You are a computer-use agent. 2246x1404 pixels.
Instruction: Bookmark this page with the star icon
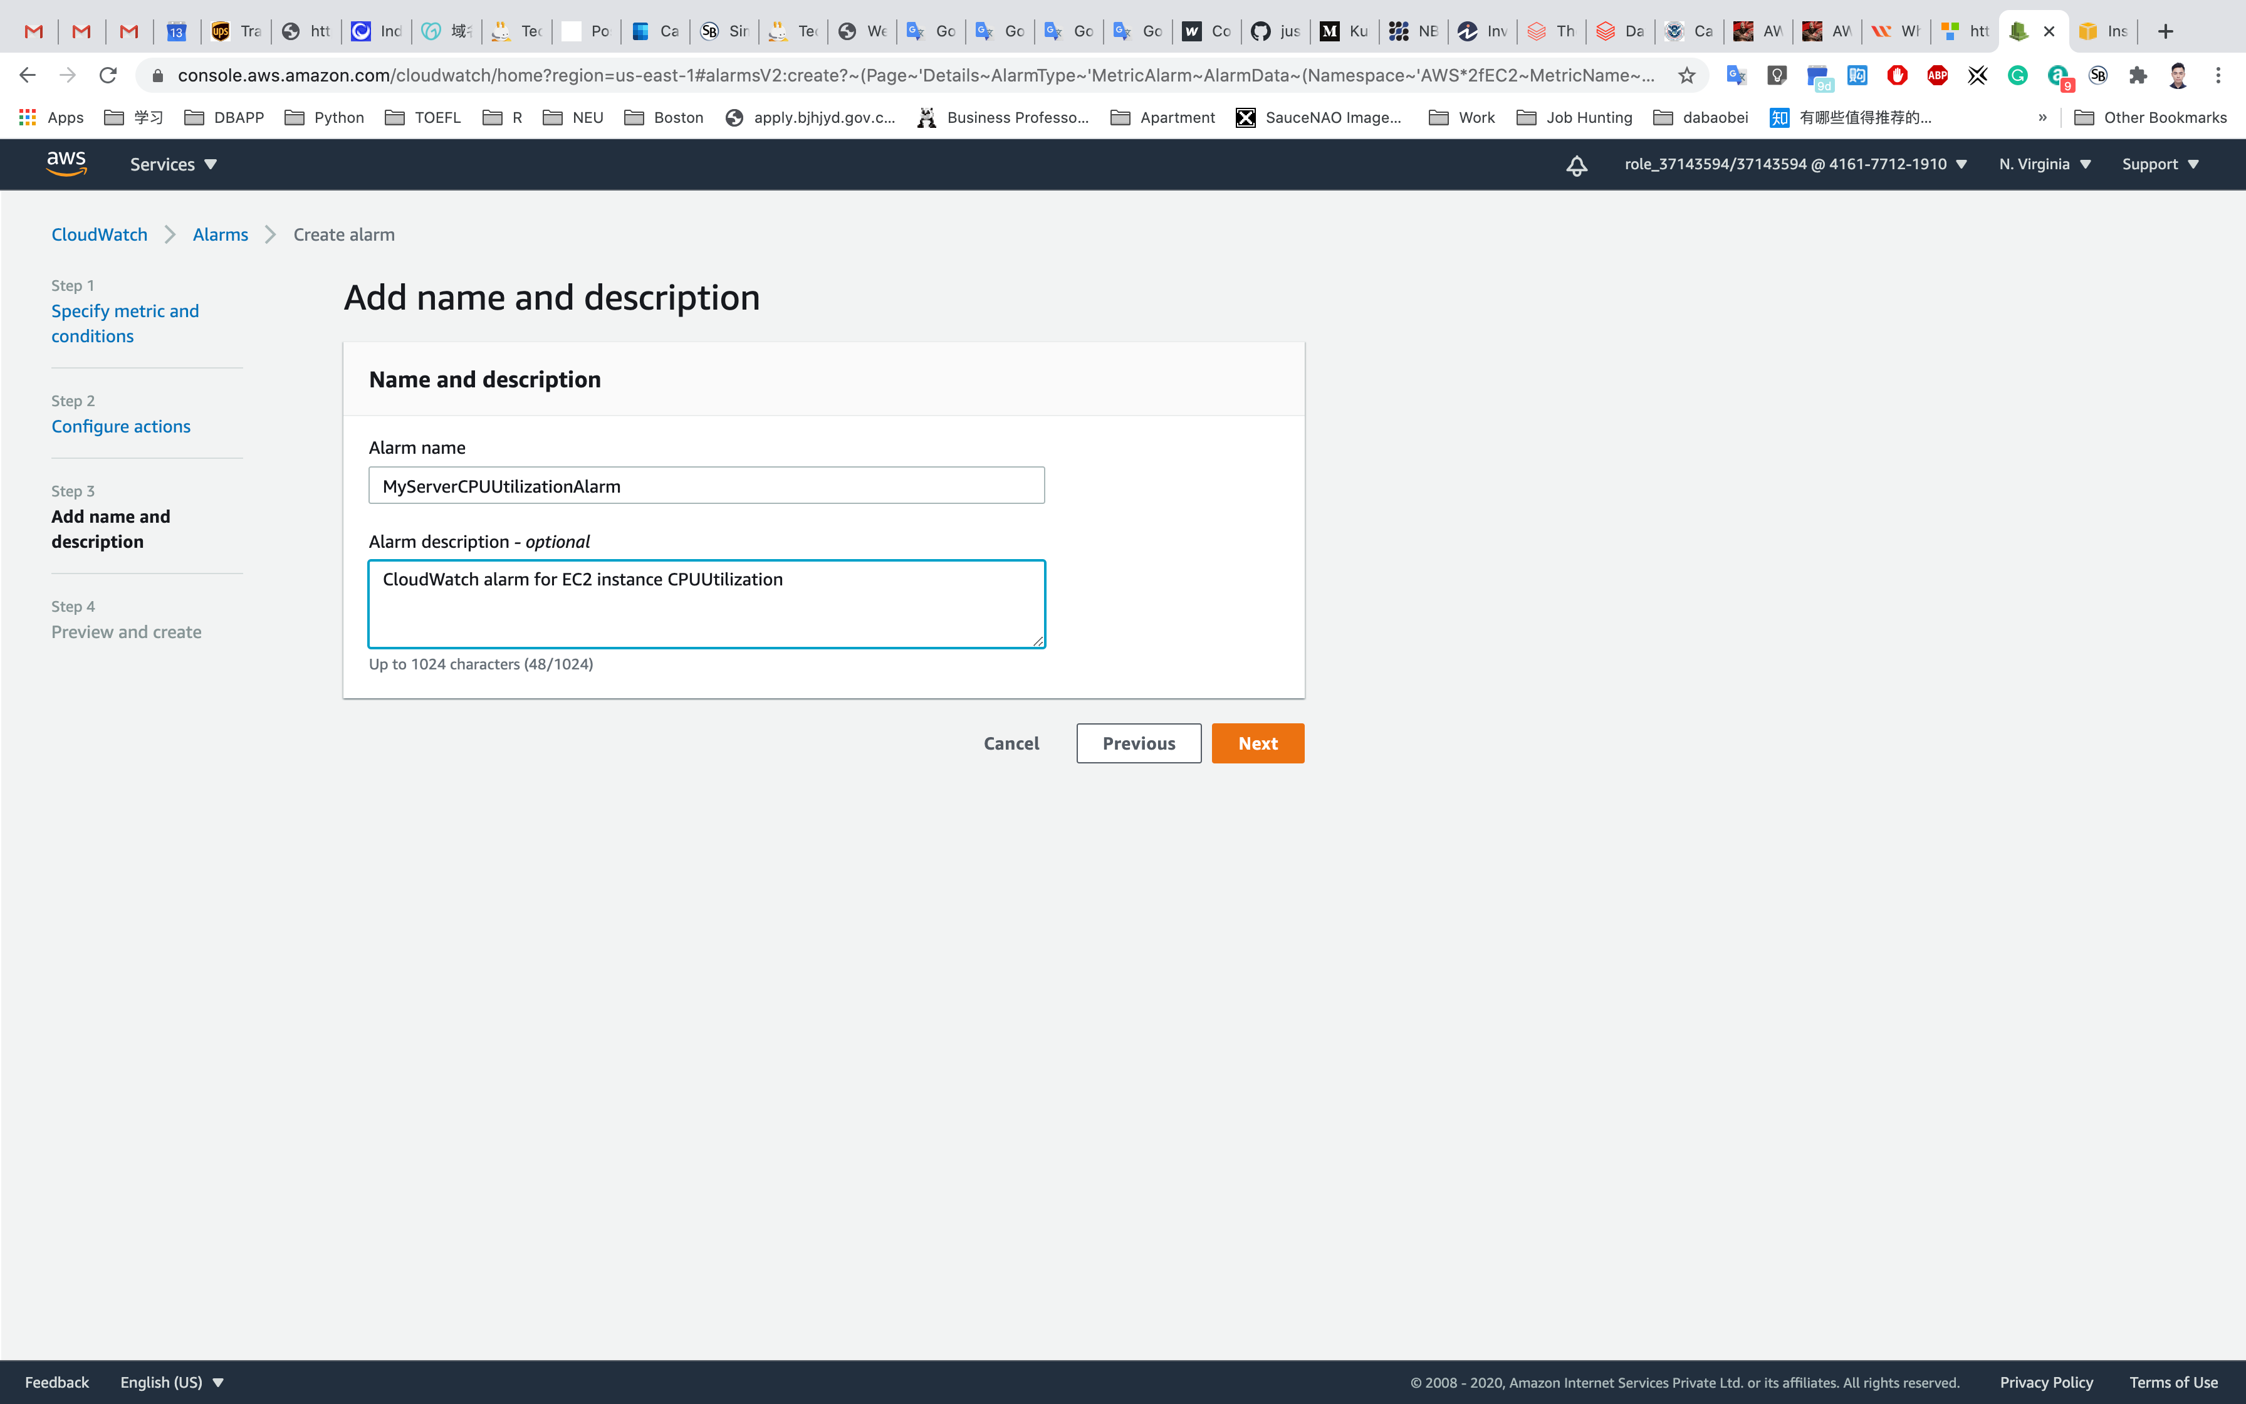(x=1686, y=76)
